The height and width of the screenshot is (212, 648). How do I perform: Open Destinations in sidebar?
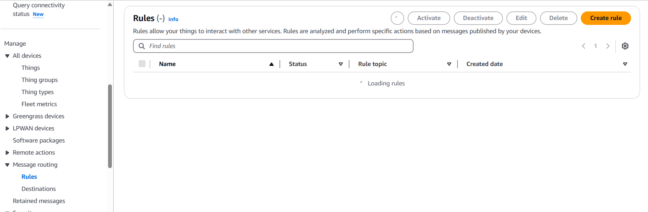pos(38,189)
